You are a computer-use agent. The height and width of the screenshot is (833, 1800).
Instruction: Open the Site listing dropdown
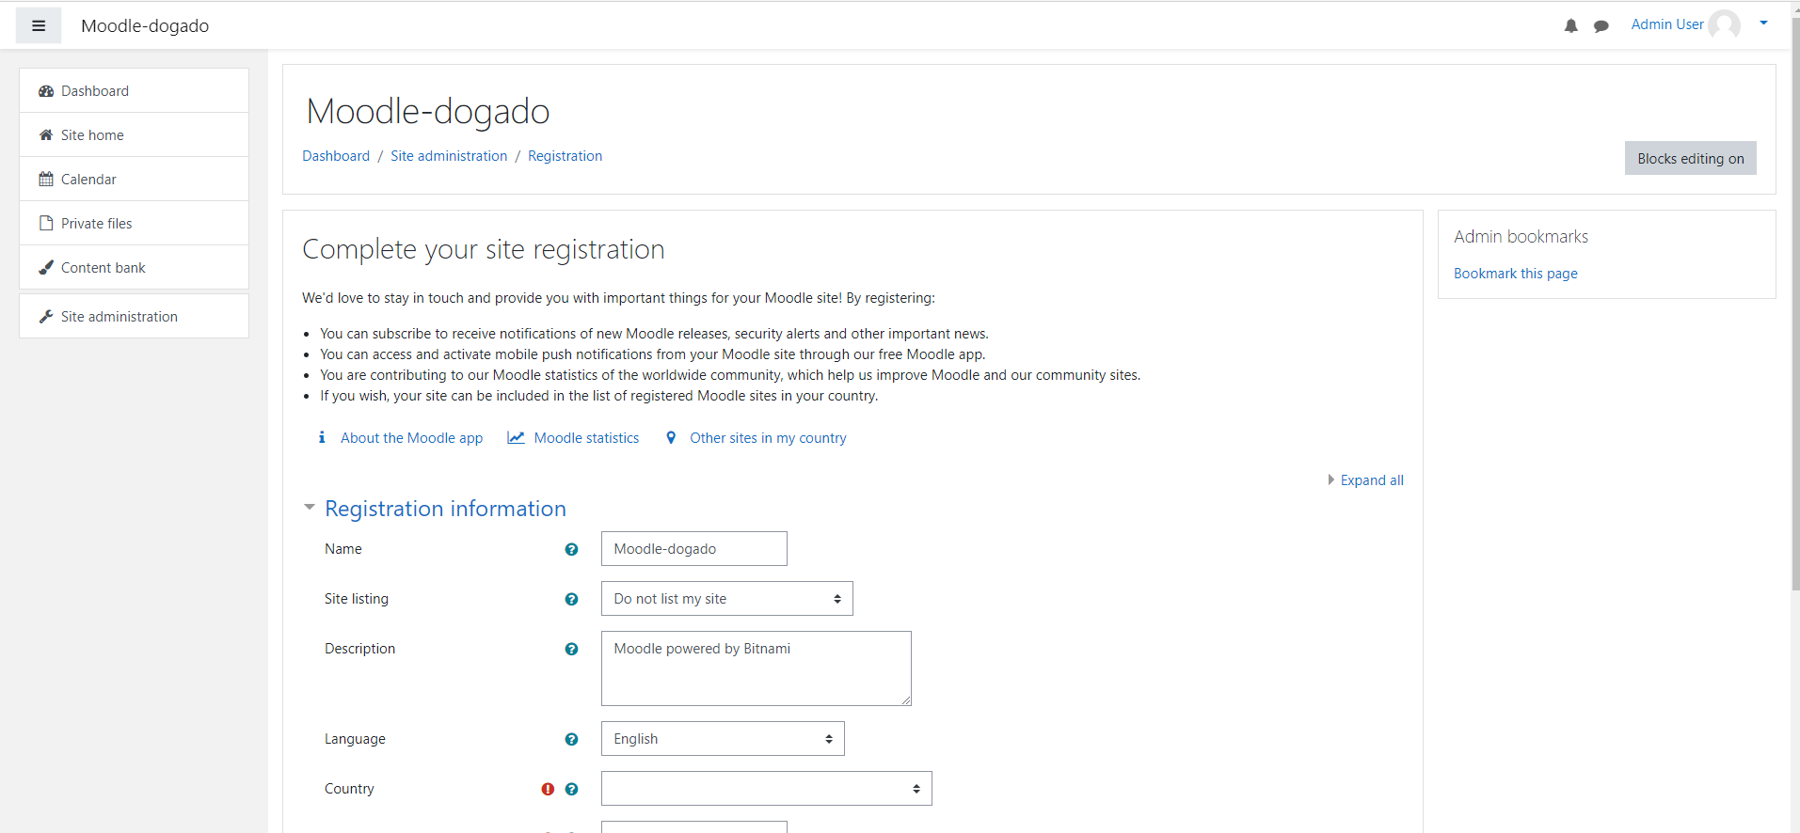pos(726,599)
